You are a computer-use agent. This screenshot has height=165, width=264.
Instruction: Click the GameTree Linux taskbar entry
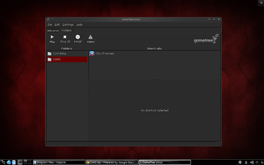coord(165,162)
